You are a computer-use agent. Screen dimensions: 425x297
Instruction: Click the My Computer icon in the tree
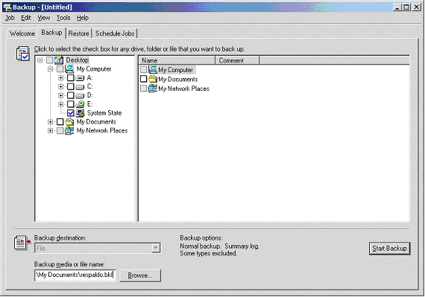click(x=69, y=68)
